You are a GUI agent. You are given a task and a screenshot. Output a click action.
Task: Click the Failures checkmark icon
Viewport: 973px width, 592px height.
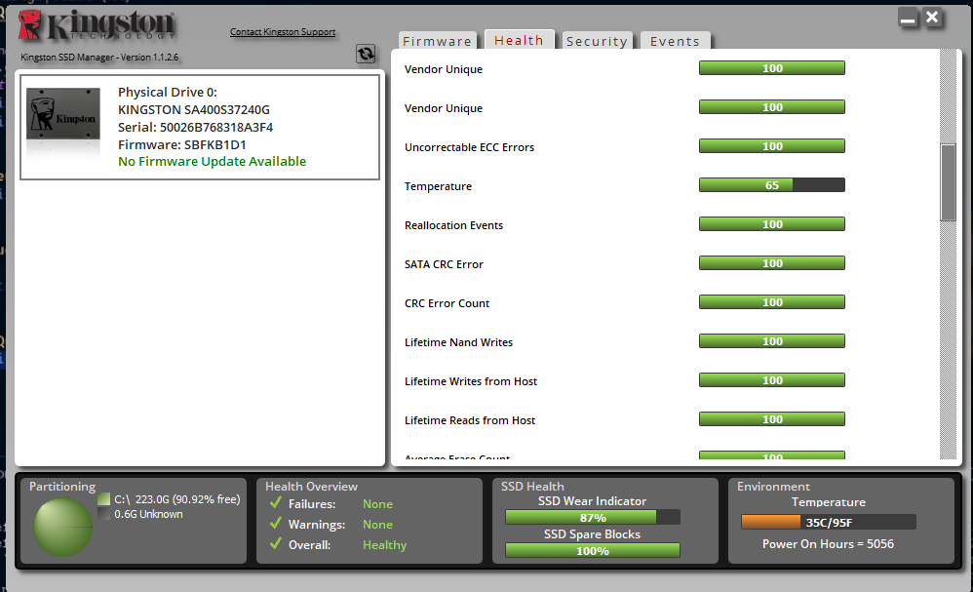(276, 502)
